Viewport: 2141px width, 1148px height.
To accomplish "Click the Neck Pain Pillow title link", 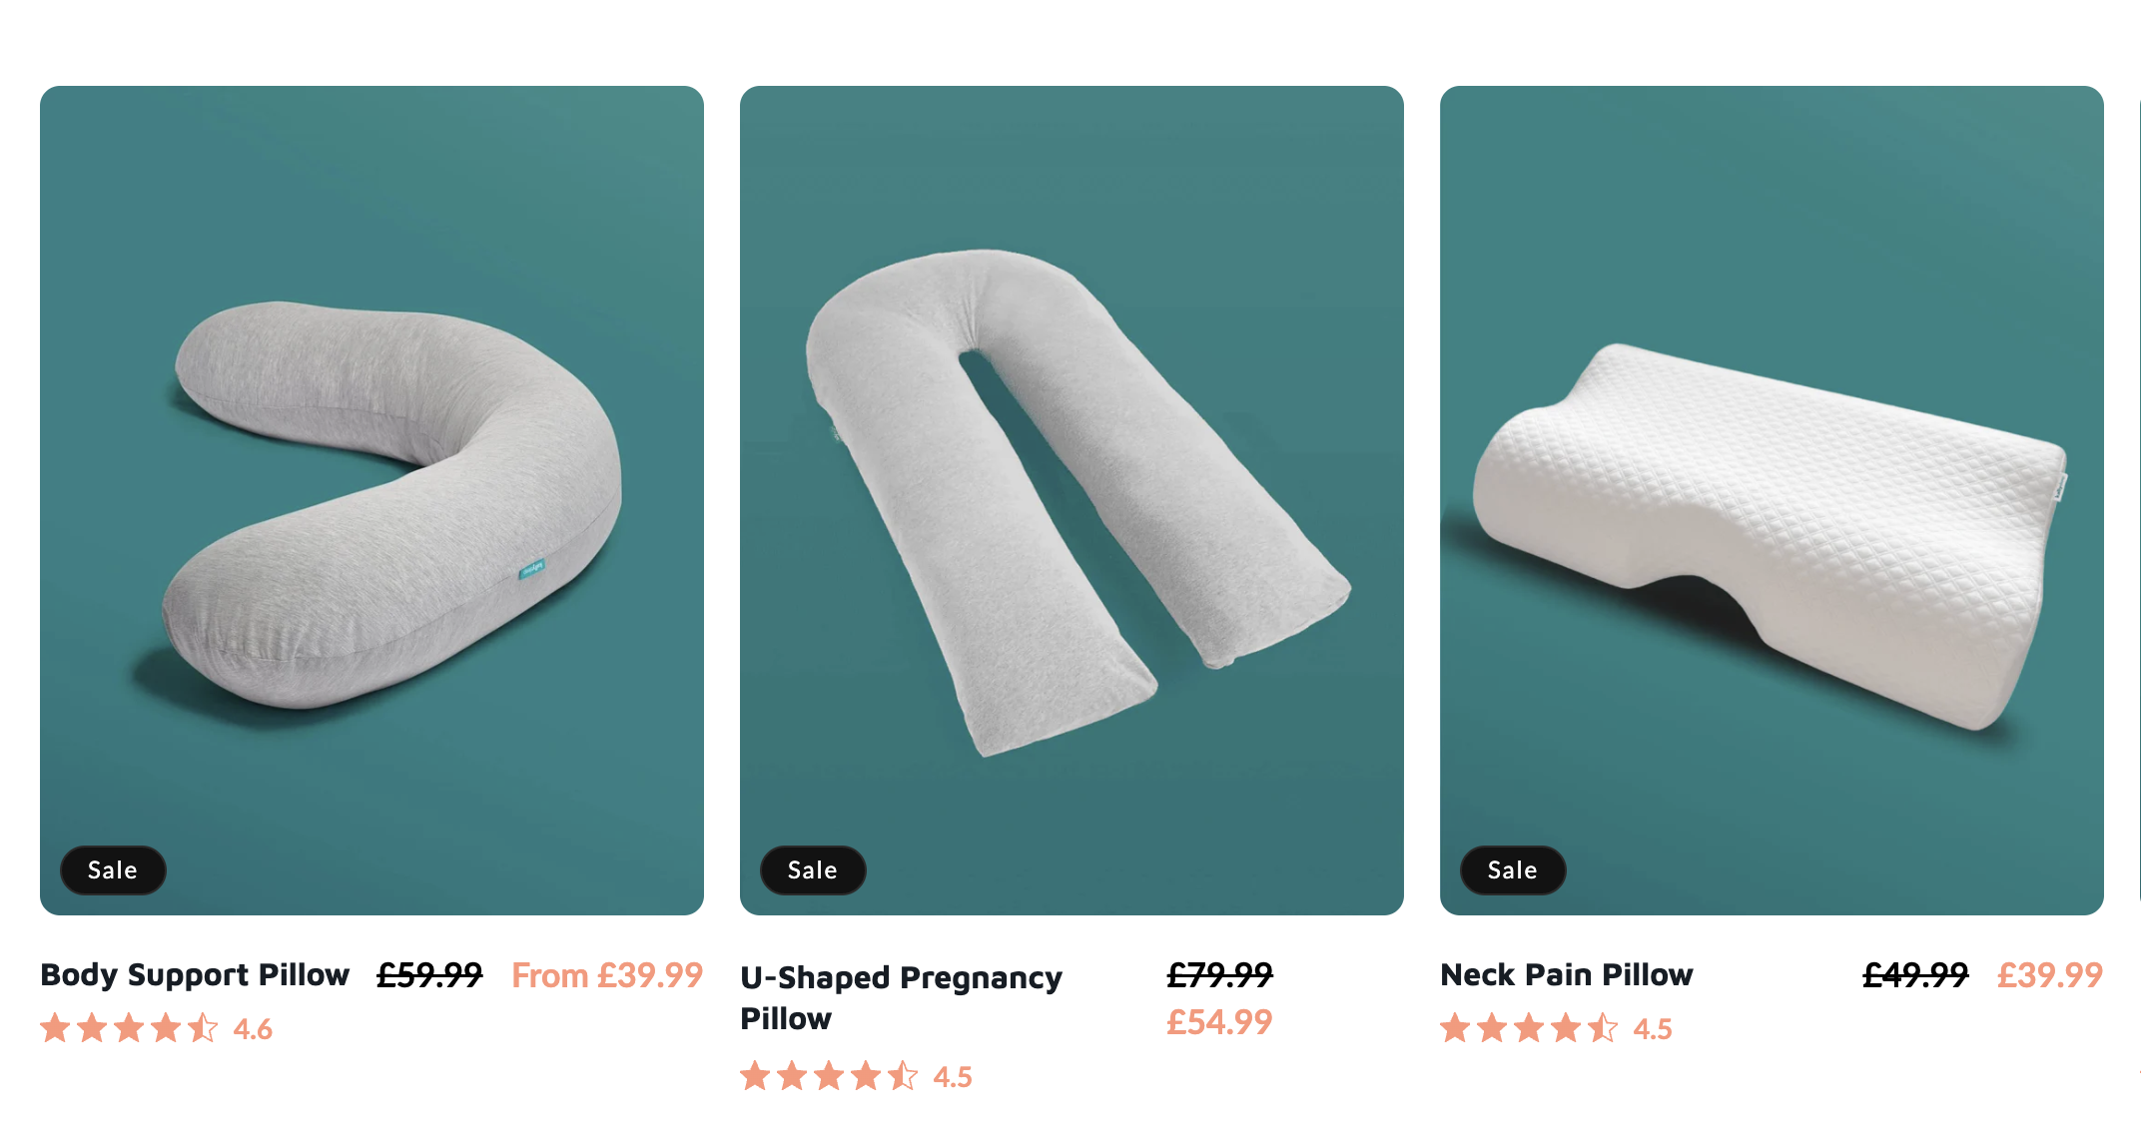I will [1567, 974].
